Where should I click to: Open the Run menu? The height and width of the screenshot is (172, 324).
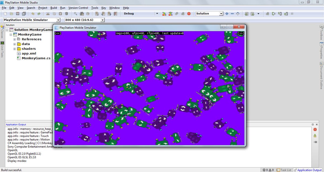(x=63, y=8)
